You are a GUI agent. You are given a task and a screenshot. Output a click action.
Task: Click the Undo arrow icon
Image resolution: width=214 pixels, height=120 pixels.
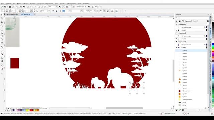point(28,7)
